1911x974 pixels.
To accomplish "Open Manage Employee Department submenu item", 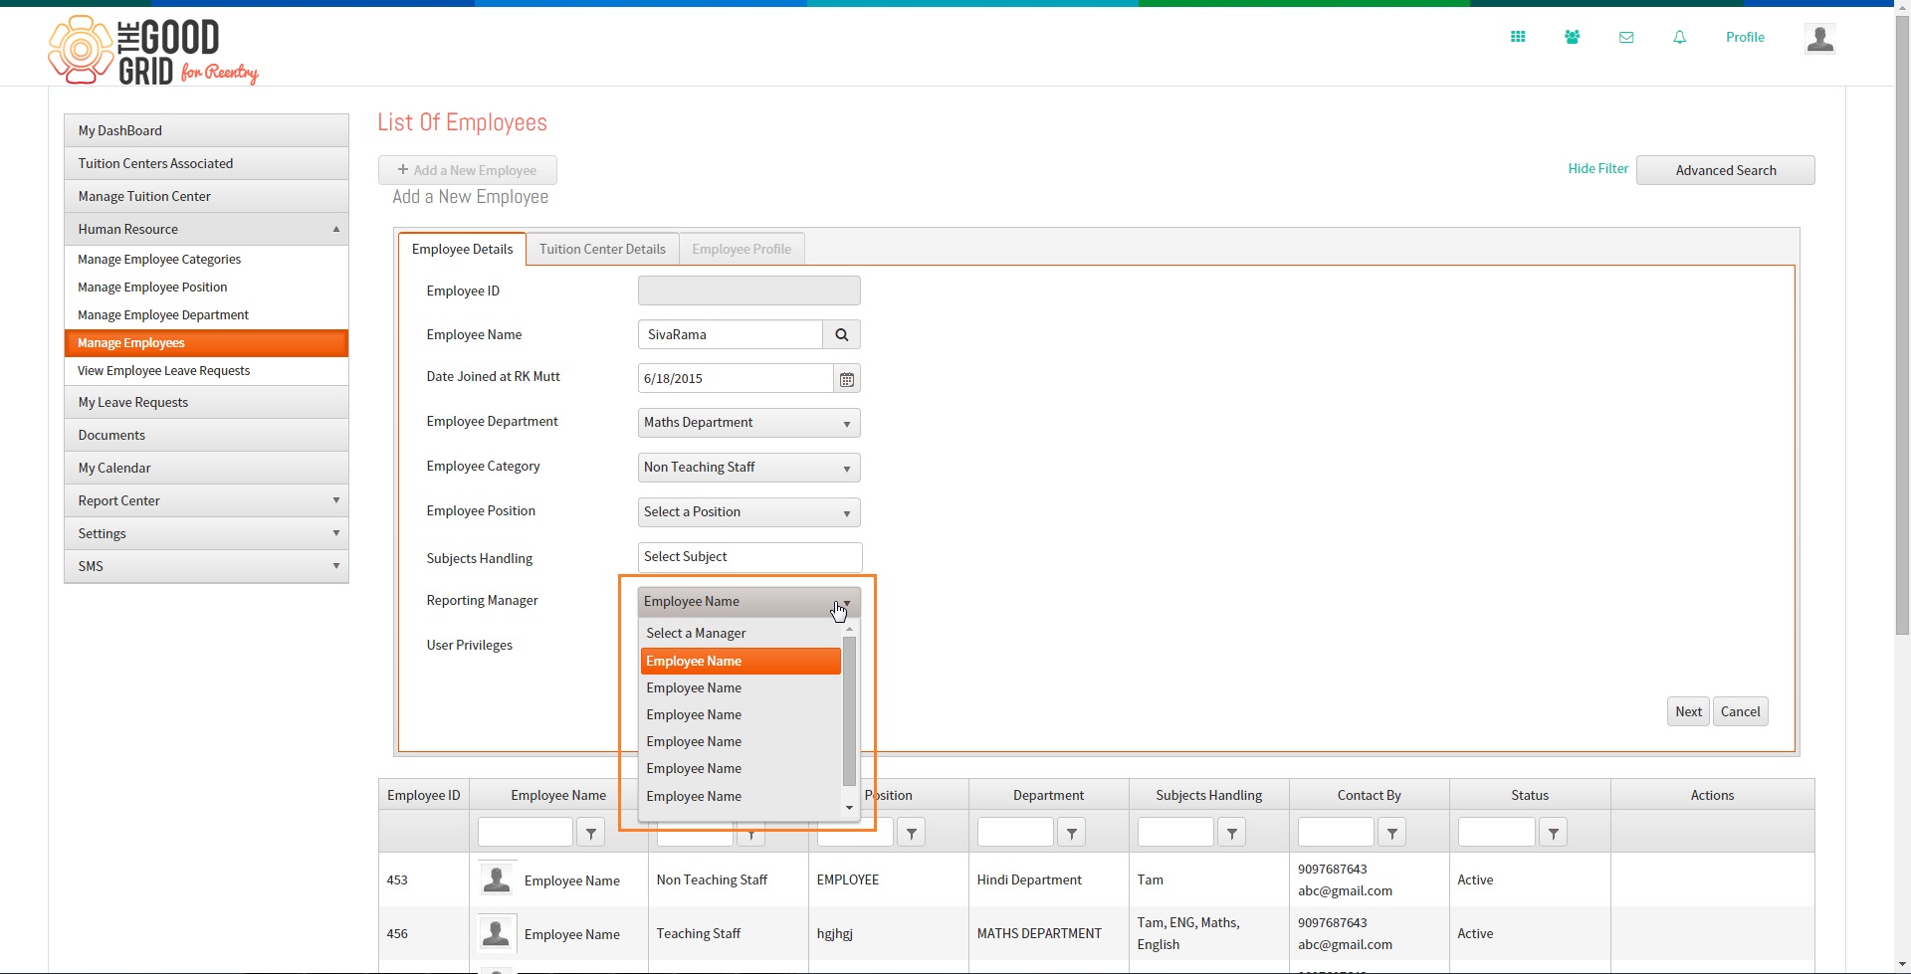I will click(x=206, y=315).
